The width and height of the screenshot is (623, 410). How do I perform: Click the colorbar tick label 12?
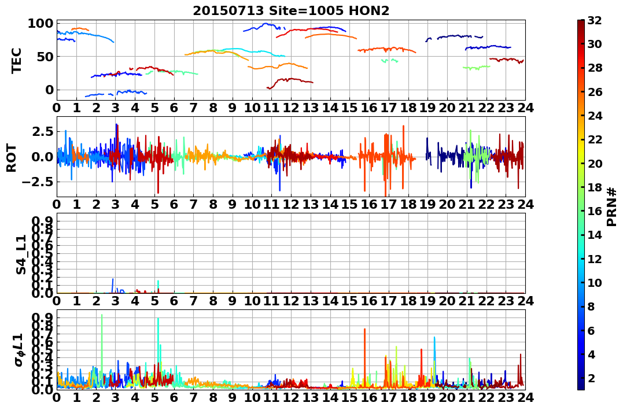pos(595,258)
